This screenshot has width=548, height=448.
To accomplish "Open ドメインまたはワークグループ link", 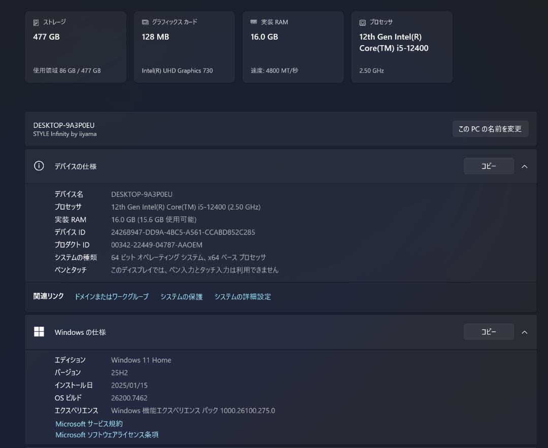I will click(111, 296).
